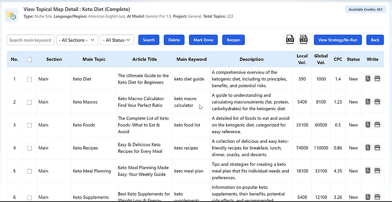
Task: Click the first write icon for Keto Diet row
Action: (368, 79)
